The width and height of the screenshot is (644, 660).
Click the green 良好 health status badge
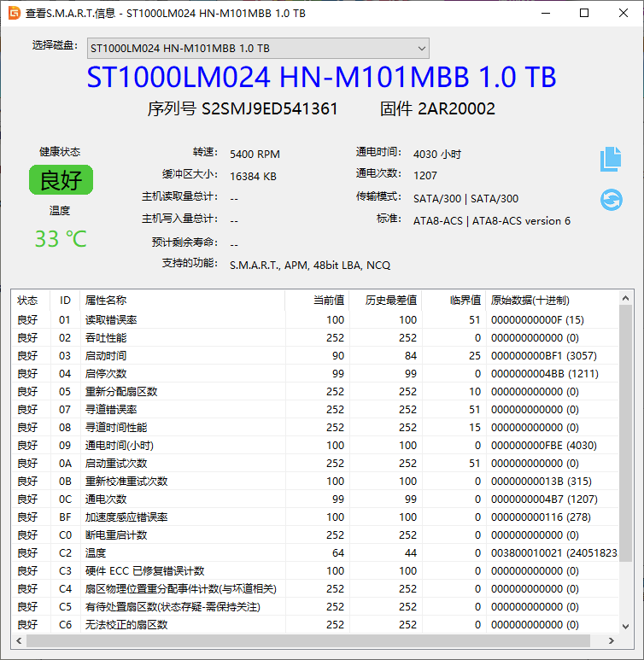(61, 180)
